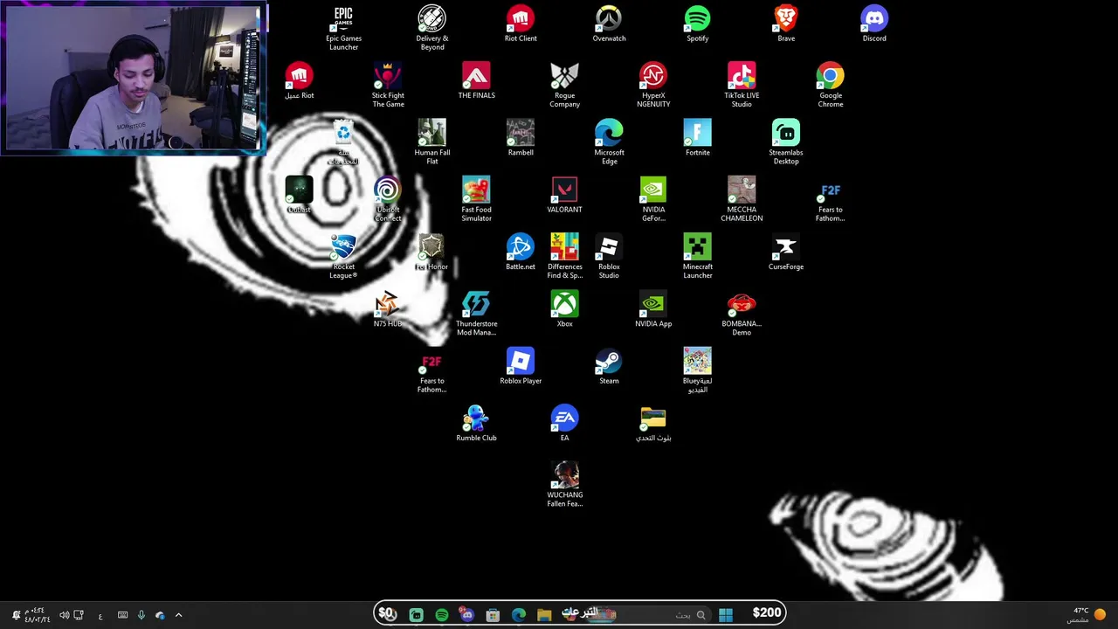Open Microsoft Store from the taskbar
Viewport: 1118px width, 629px height.
[x=493, y=614]
